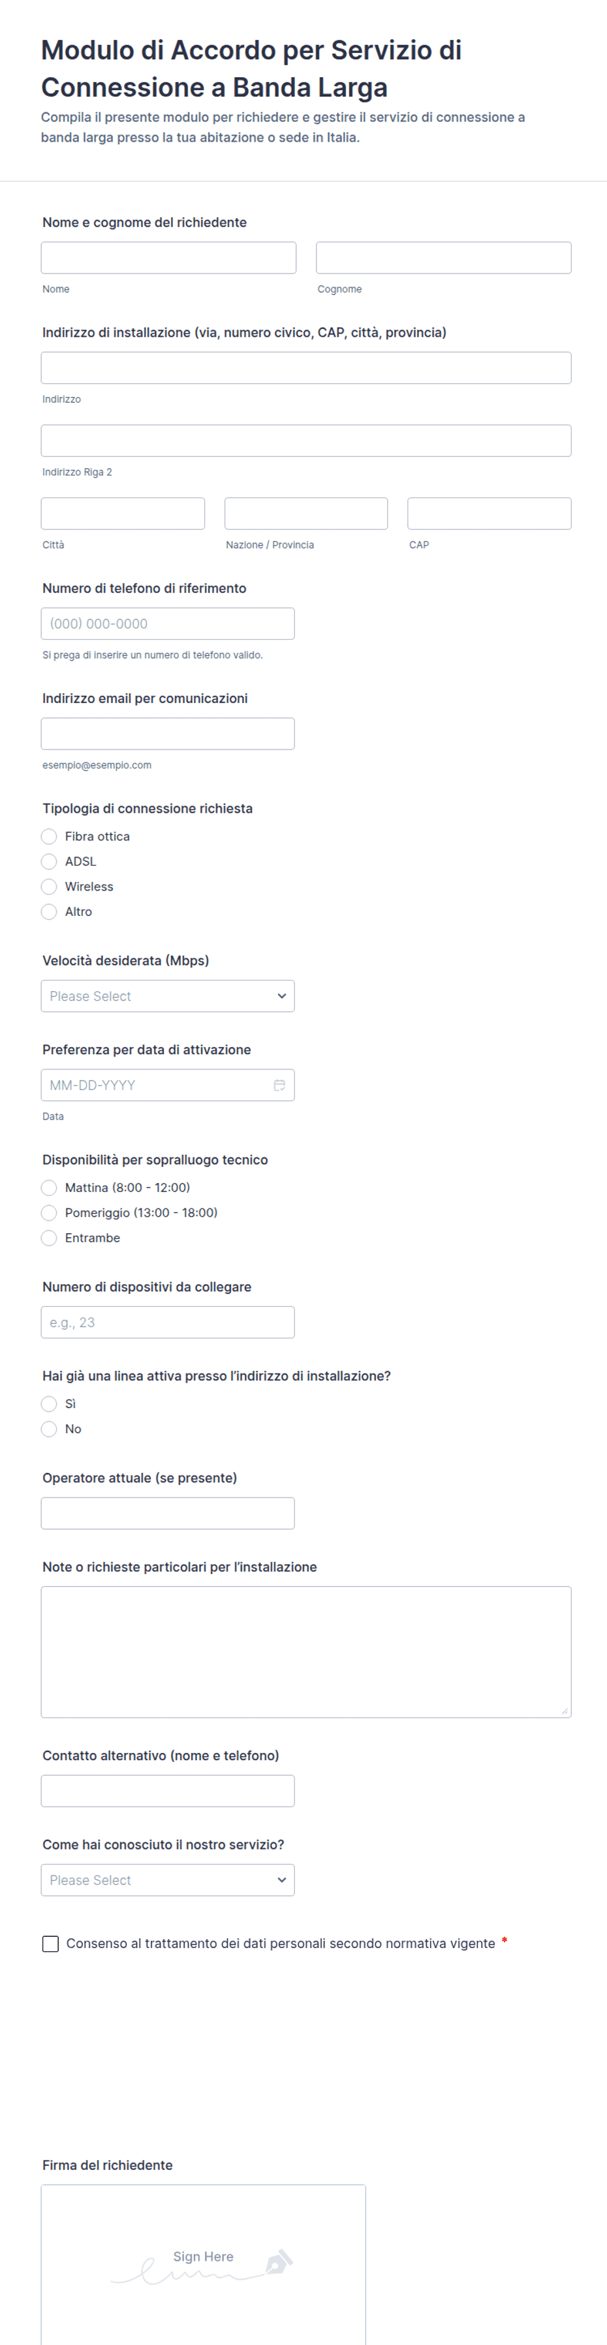
Task: Click the CAP postal code field
Action: click(x=490, y=513)
